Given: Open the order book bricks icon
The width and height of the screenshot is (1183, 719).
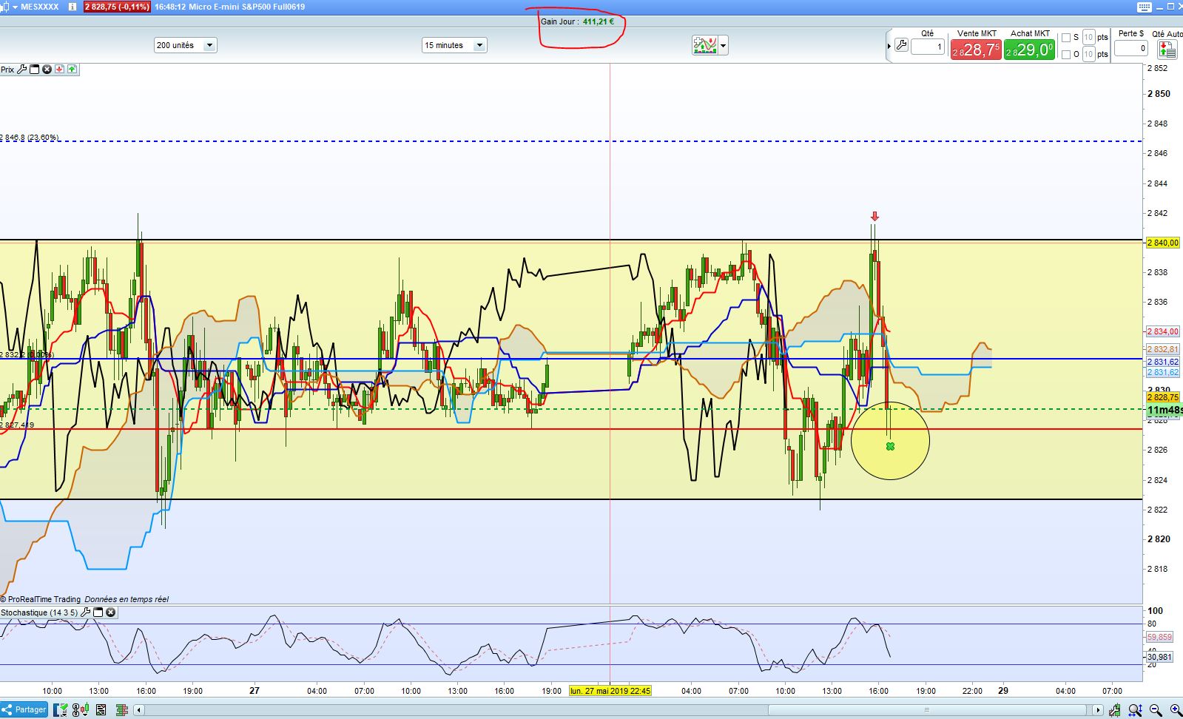Looking at the screenshot, I should tap(122, 709).
